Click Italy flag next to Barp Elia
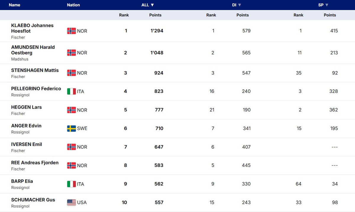Screen dimensions: 355x212 71,184
